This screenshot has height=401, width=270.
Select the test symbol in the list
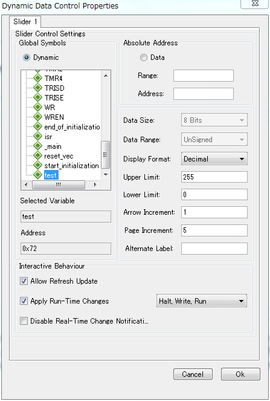[50, 175]
